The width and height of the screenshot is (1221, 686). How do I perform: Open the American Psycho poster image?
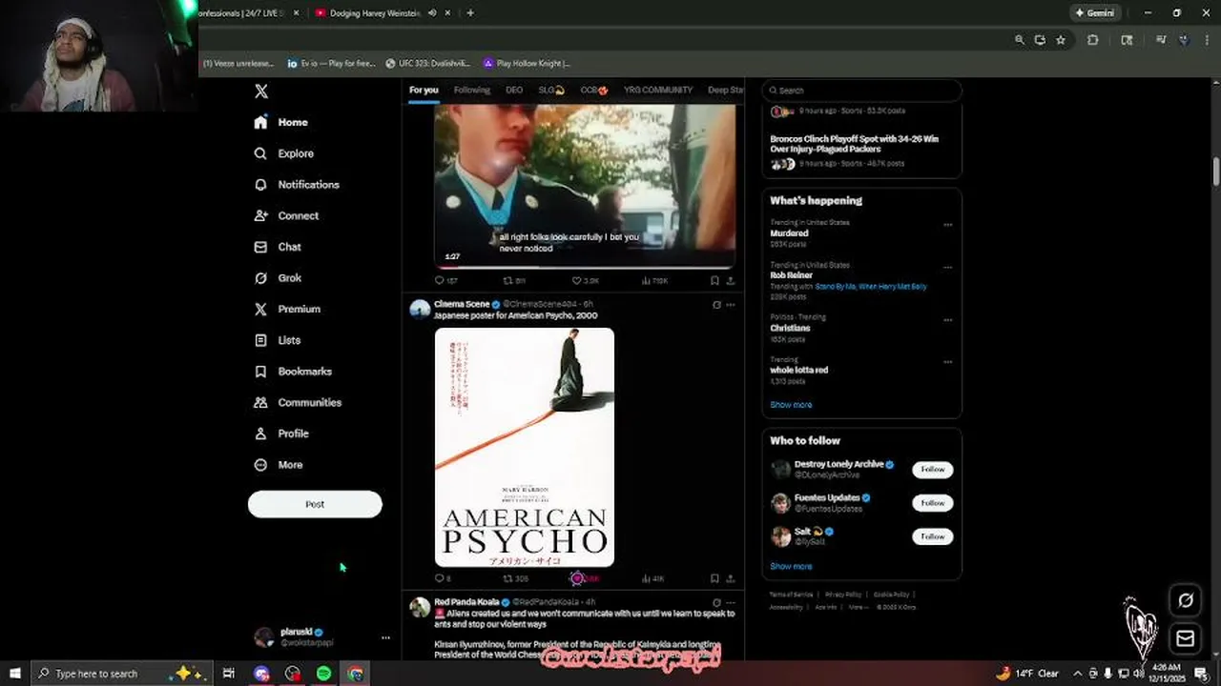525,447
